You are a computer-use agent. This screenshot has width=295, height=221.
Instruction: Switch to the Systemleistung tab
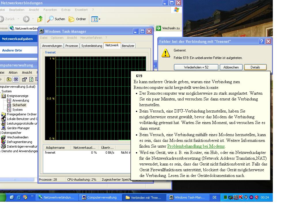tap(92, 46)
